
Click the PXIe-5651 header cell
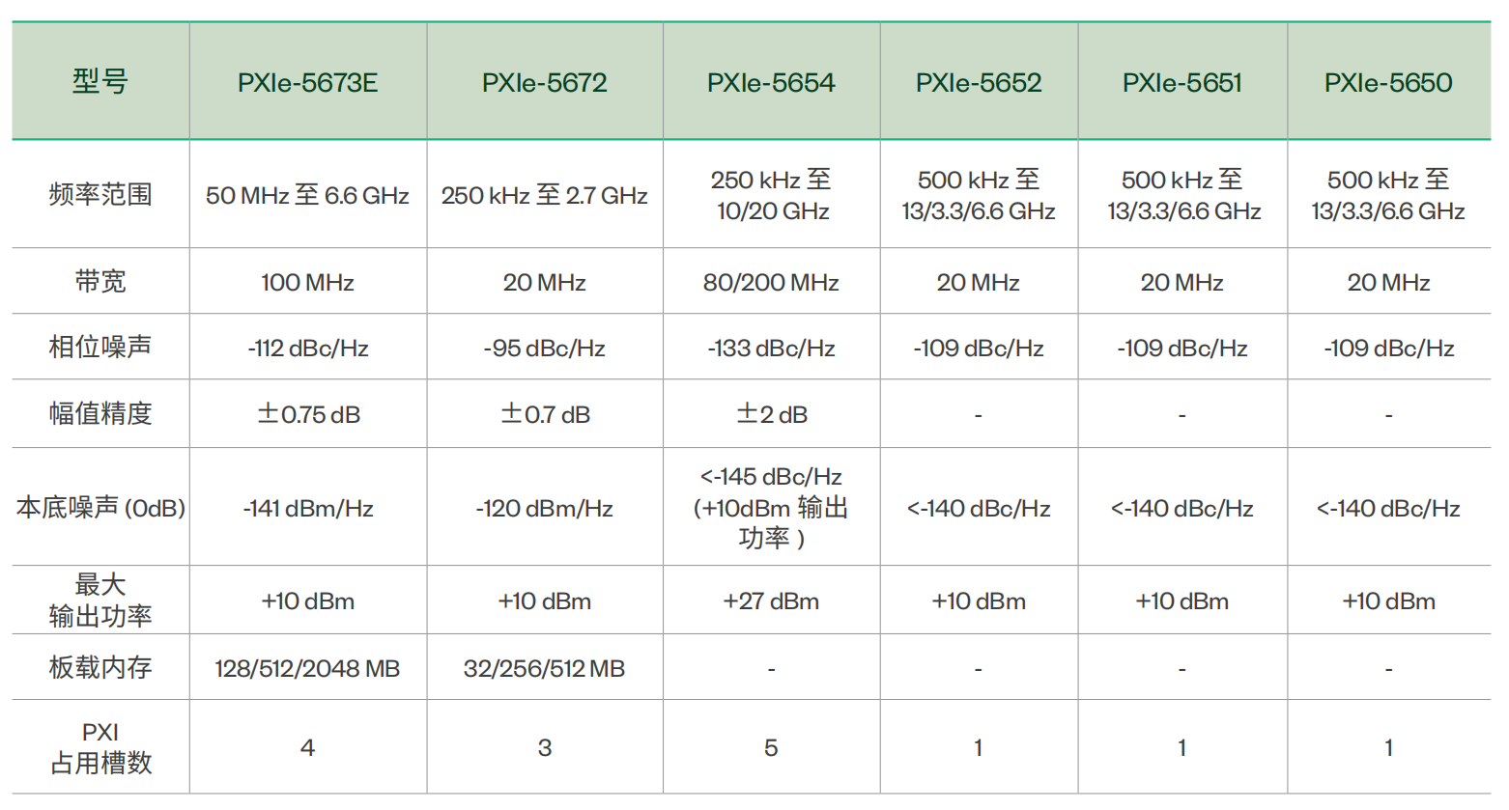tap(1182, 83)
